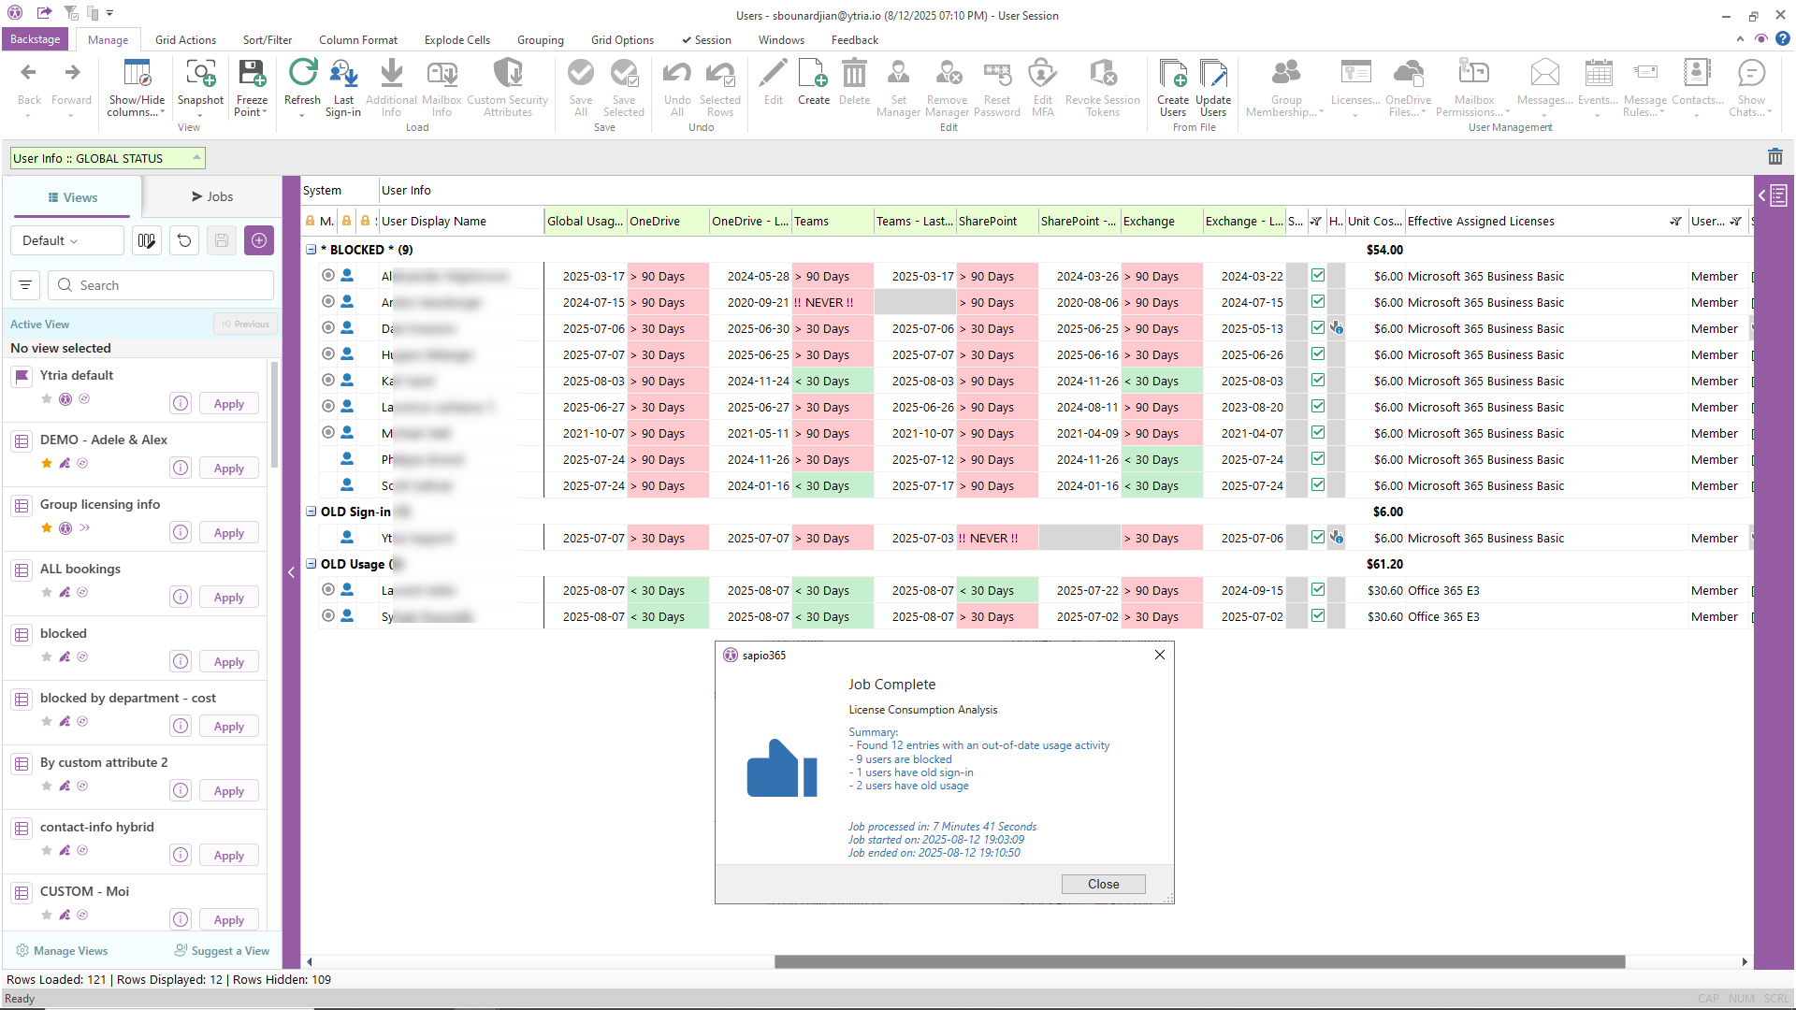Screen dimensions: 1796x1010
Task: Open OneDrive Files tool
Action: pos(1408,88)
